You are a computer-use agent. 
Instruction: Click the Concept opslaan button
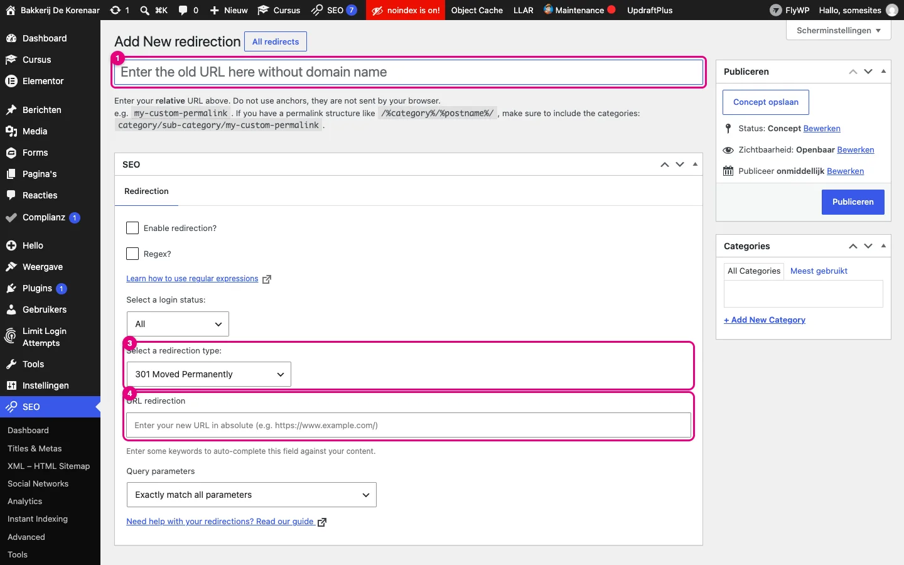pyautogui.click(x=766, y=102)
